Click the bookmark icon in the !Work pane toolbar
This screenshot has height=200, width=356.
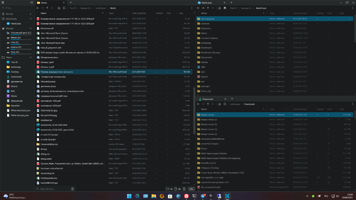pyautogui.click(x=64, y=8)
